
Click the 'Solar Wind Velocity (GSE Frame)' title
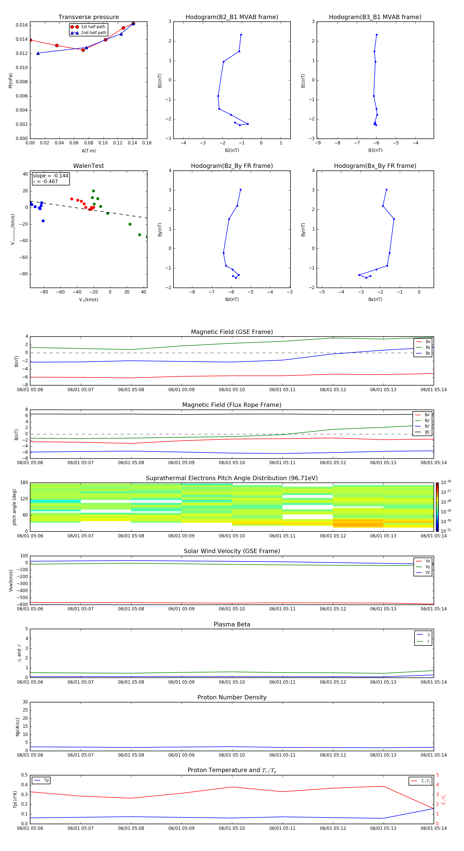click(x=232, y=551)
